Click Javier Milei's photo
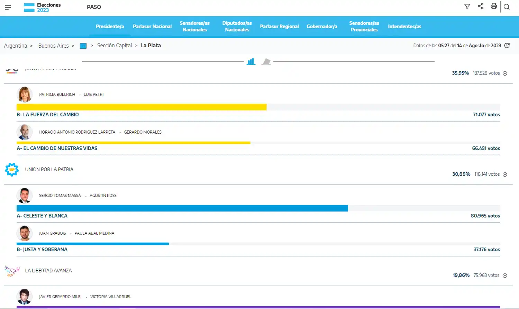 25,297
